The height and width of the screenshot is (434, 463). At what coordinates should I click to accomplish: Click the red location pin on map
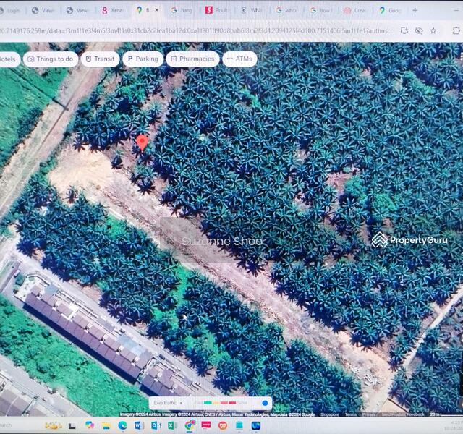point(142,141)
